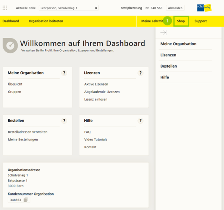Open Meine Lehrmittel menu item
Screen dimensions: 224x210
(152, 21)
